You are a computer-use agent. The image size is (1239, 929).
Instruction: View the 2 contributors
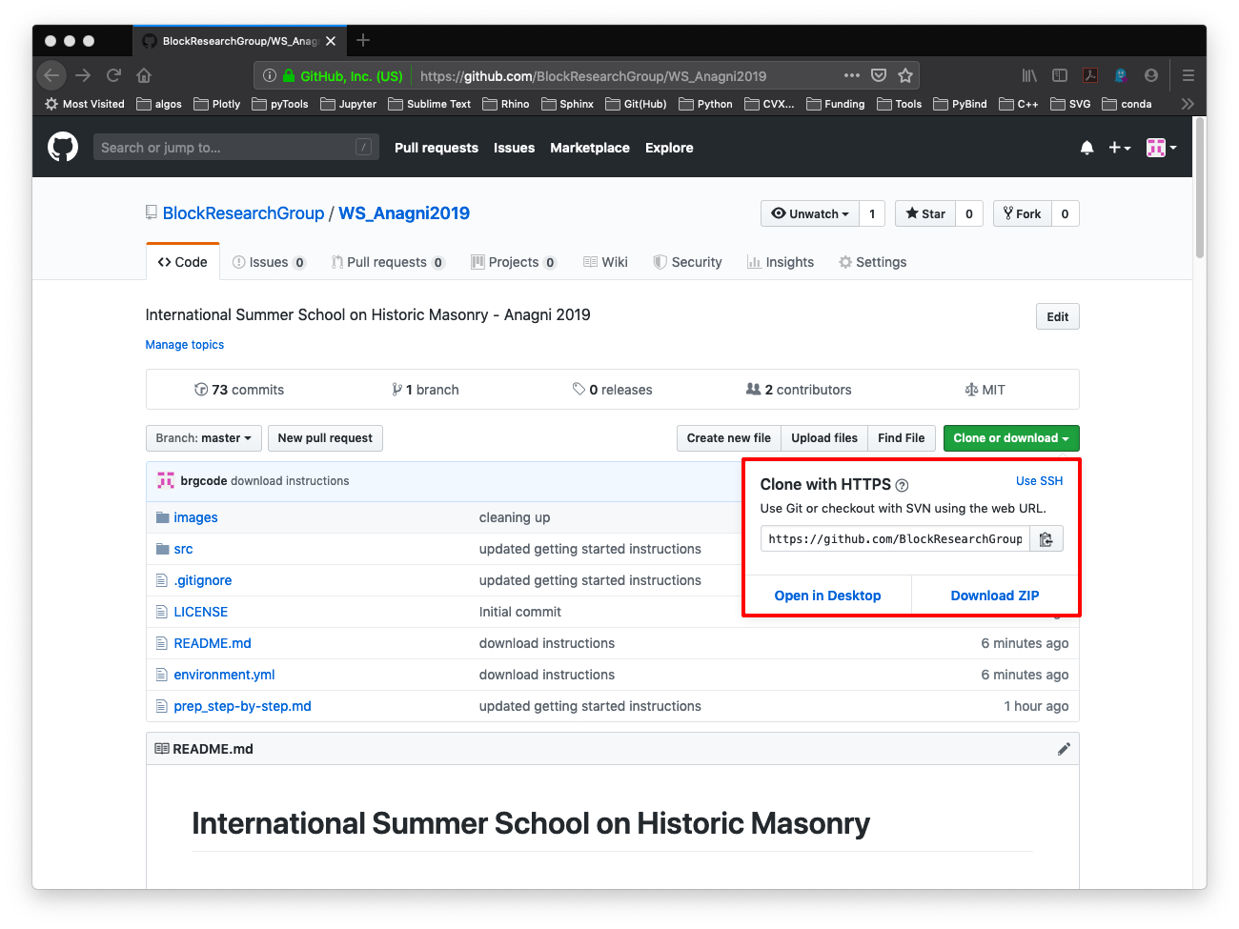pyautogui.click(x=799, y=390)
